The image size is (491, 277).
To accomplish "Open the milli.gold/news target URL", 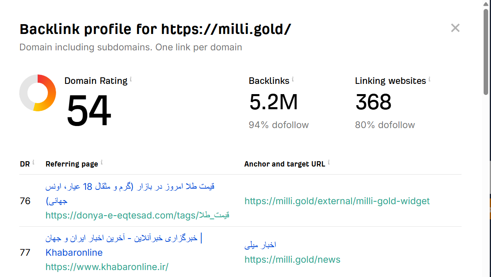I will tap(292, 259).
